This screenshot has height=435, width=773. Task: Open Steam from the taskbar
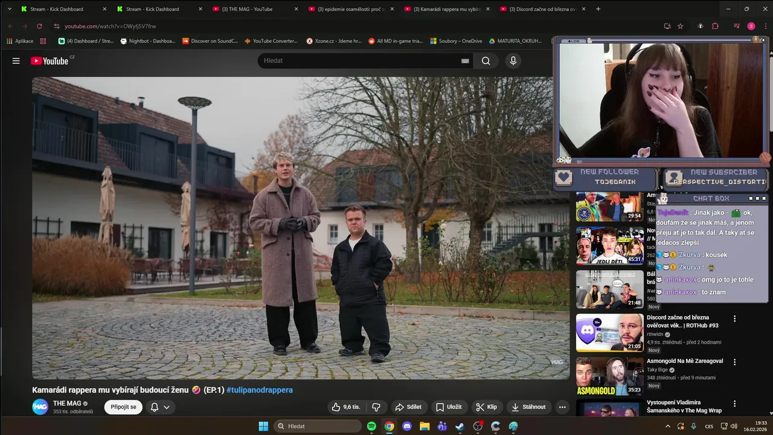[460, 426]
